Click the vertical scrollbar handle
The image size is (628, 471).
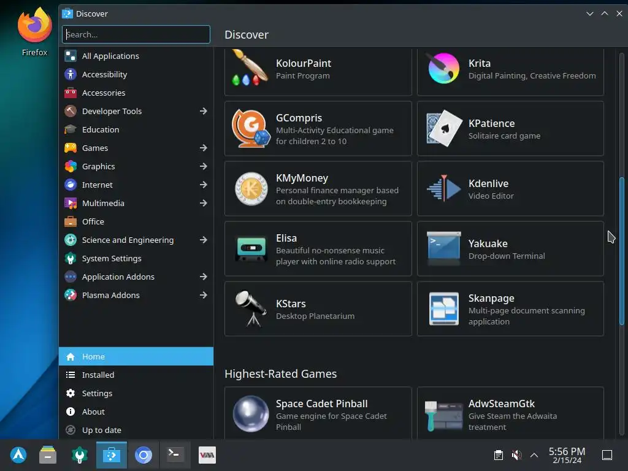622,251
